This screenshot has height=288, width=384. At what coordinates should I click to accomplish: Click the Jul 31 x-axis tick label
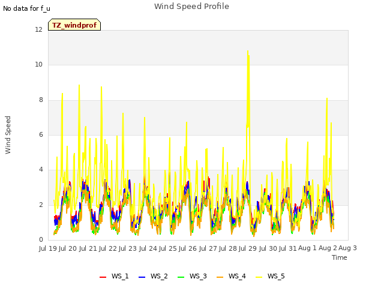click(x=288, y=248)
